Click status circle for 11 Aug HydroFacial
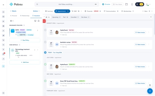Image resolution: width=155 pixels, height=96 pixels. coord(45,30)
